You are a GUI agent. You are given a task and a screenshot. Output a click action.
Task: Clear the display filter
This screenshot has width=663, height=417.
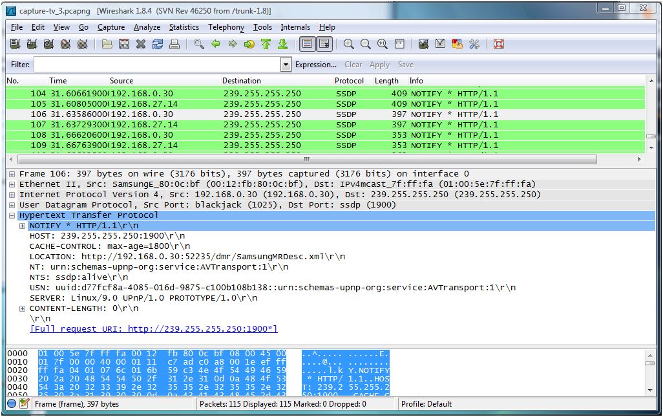(353, 65)
